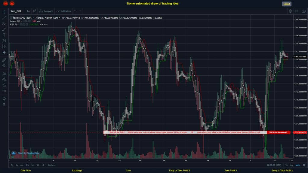
Task: Click the XAU_EUR symbol search field
Action: click(16, 11)
